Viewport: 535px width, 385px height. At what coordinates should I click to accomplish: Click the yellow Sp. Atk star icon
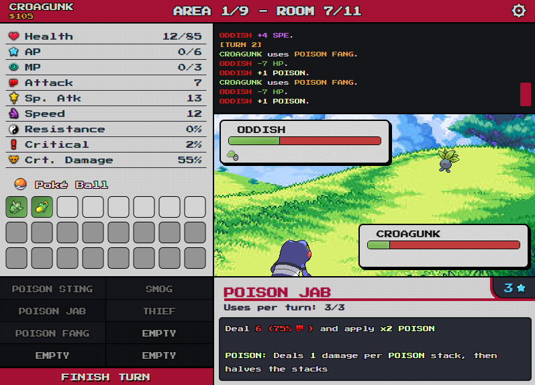13,97
